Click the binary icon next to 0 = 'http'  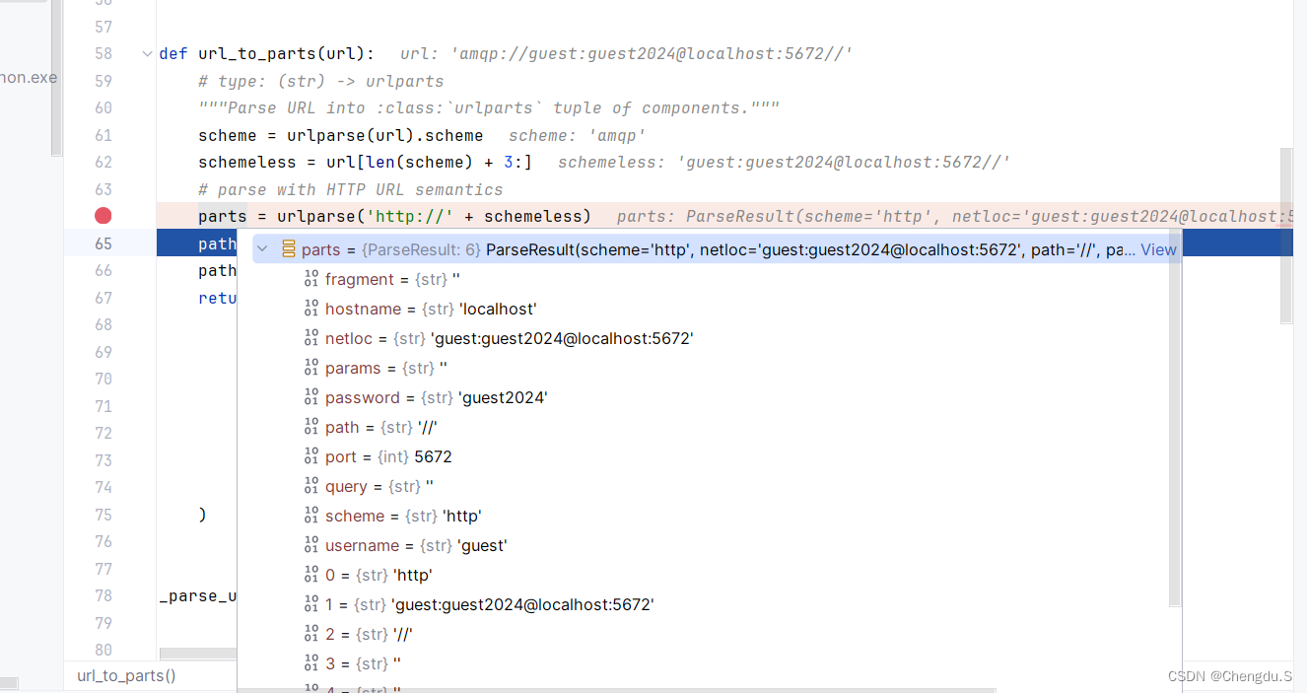pyautogui.click(x=311, y=575)
